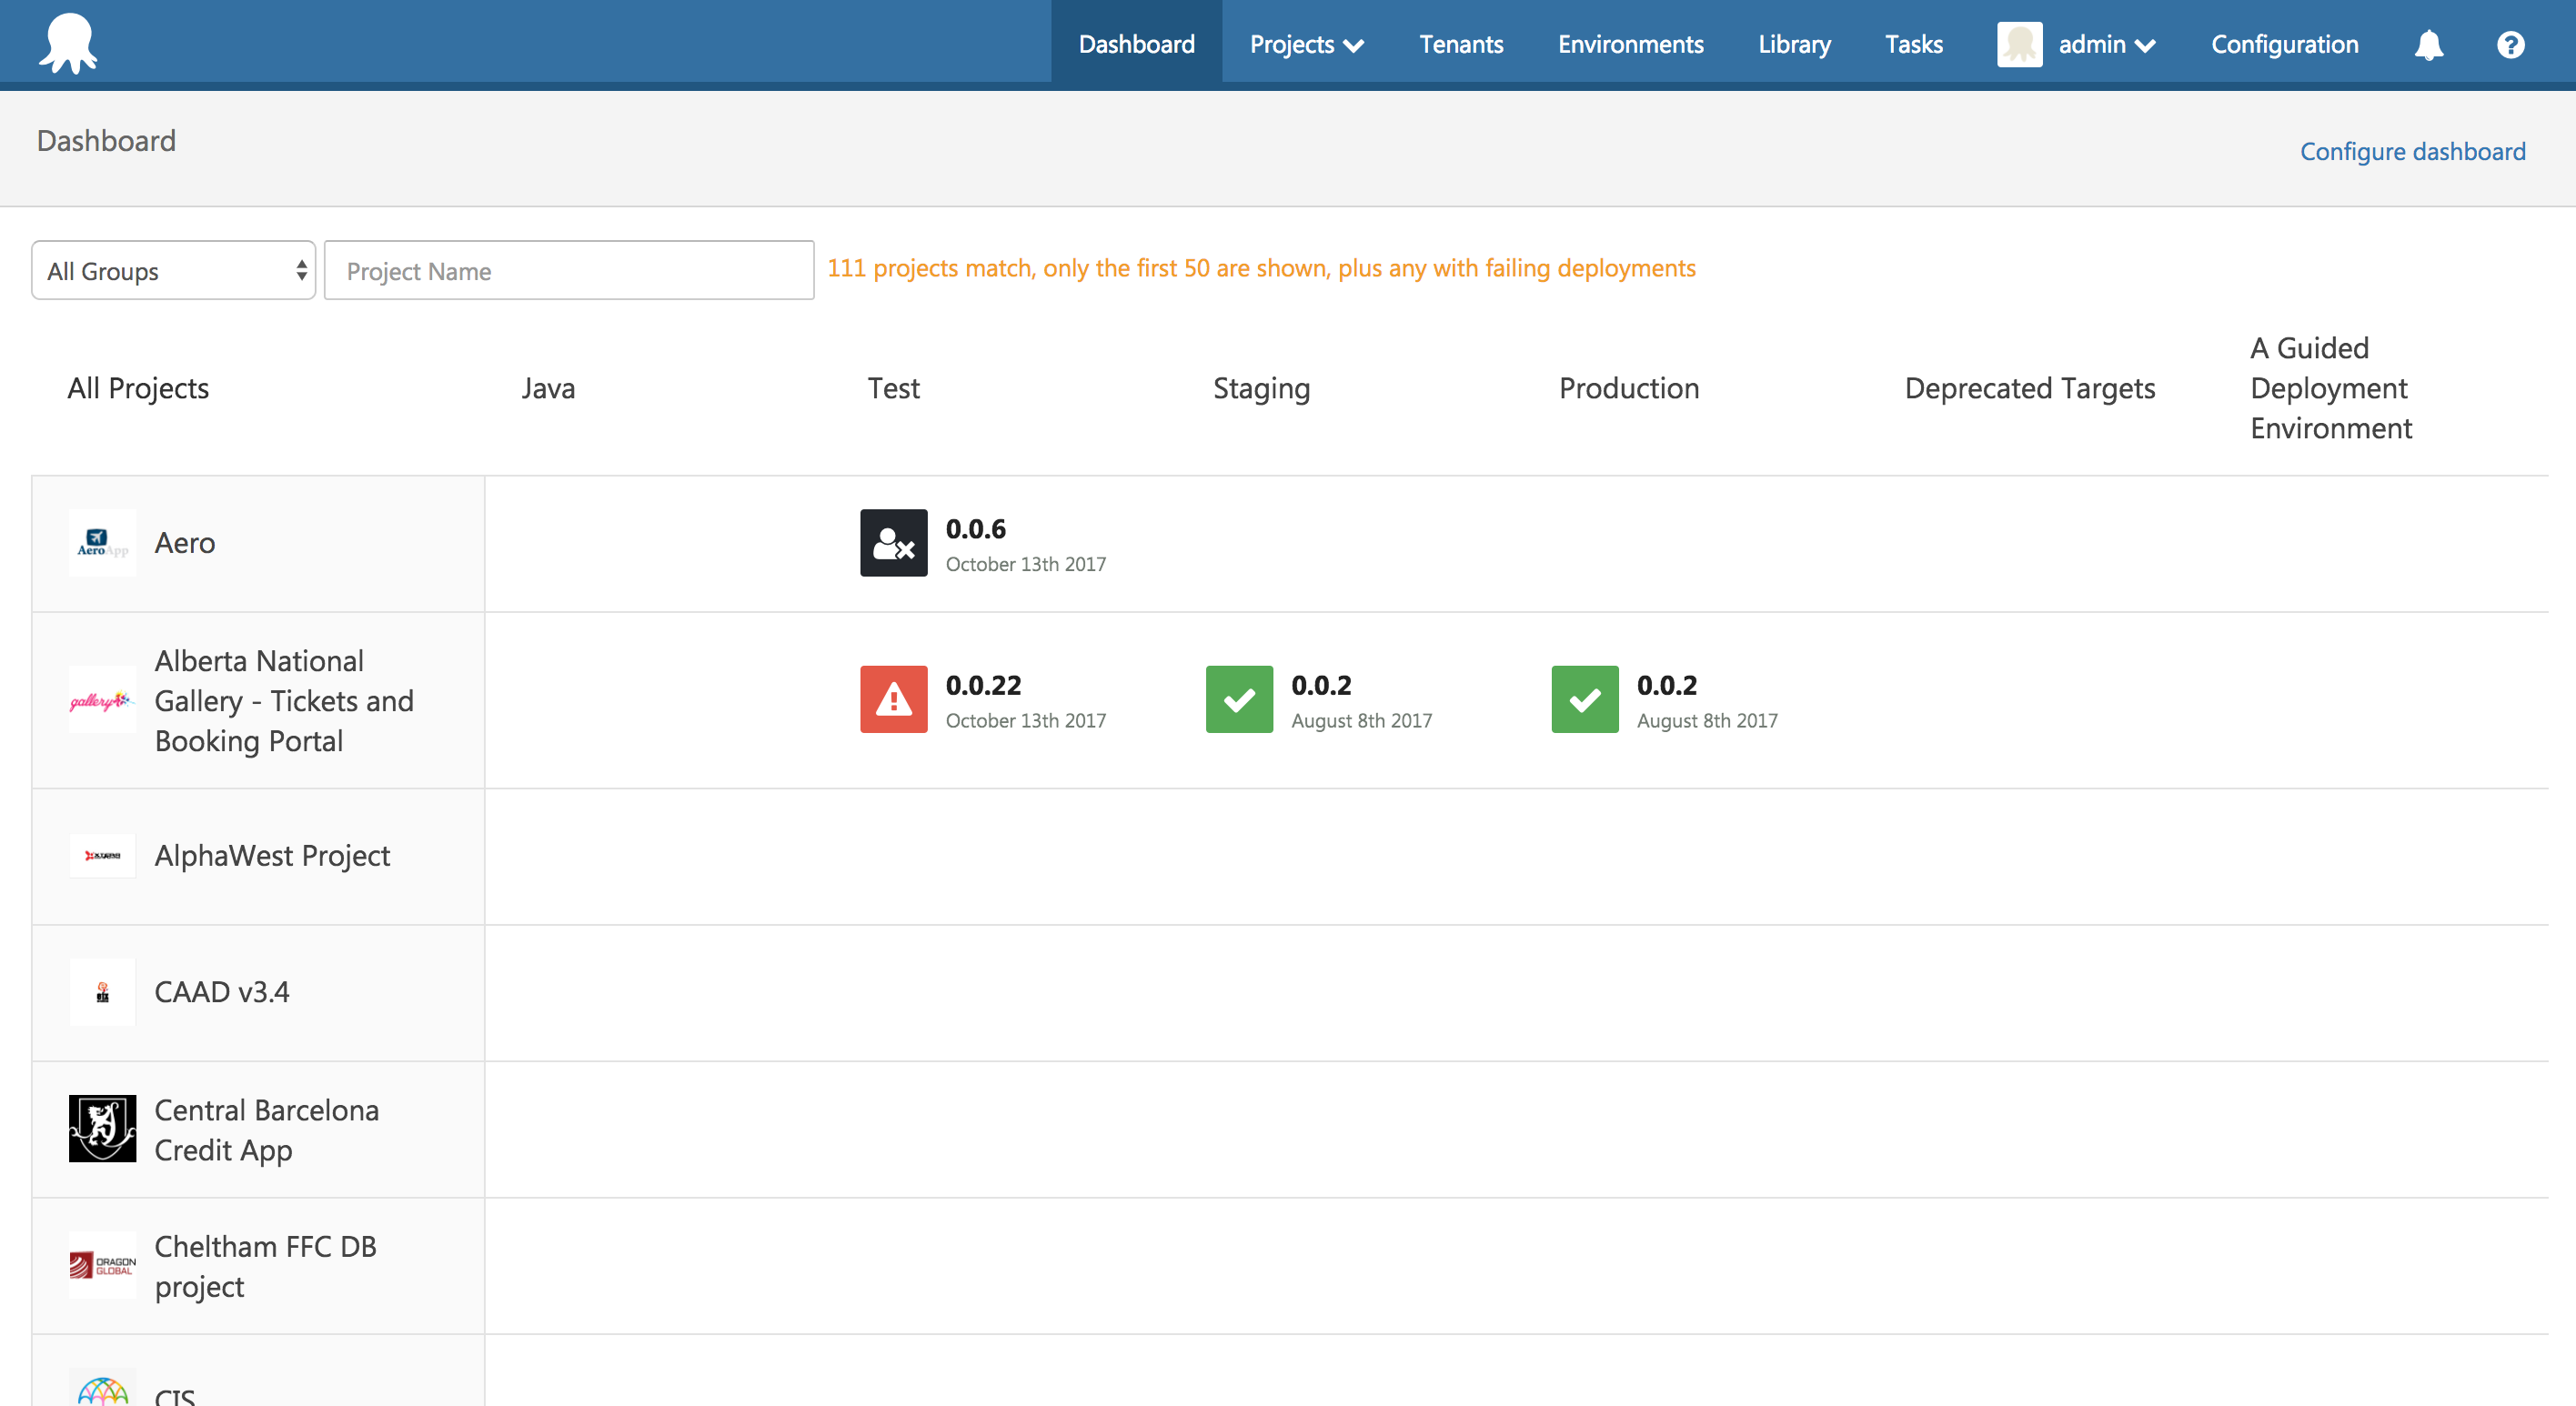The image size is (2576, 1406).
Task: Click the Aero project logo thumbnail
Action: (101, 543)
